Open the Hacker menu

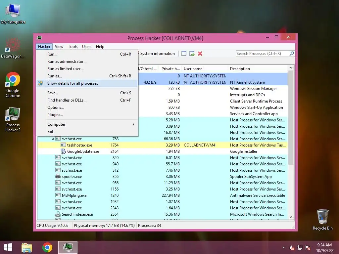[x=44, y=47]
